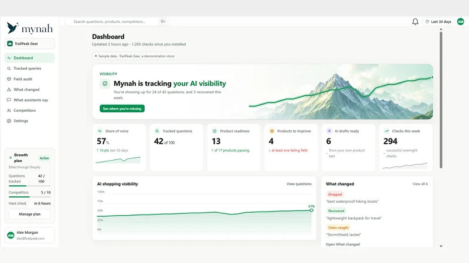This screenshot has height=263, width=469.
Task: Click "lightweight backpack for travel" entry
Action: 354,218
